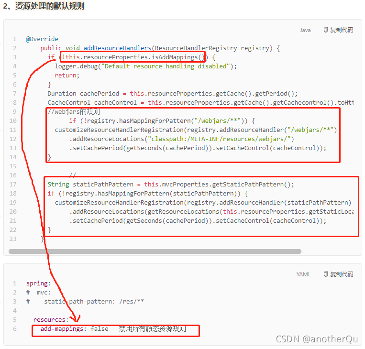Click the setCachePeriod call on line 13
The width and height of the screenshot is (365, 349).
(x=198, y=148)
